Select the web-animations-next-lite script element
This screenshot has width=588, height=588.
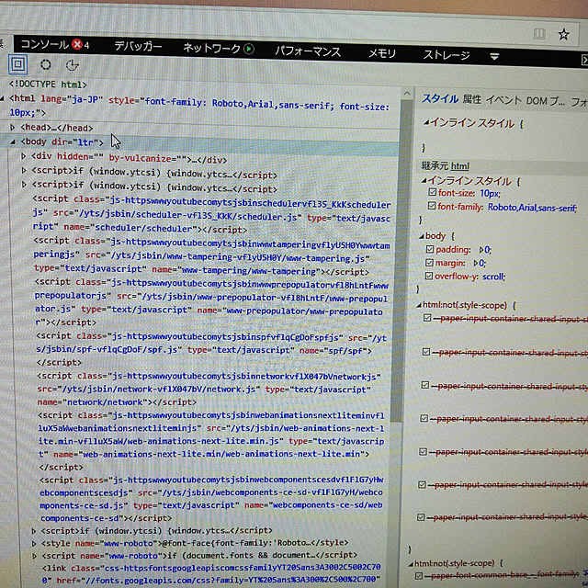(211, 441)
